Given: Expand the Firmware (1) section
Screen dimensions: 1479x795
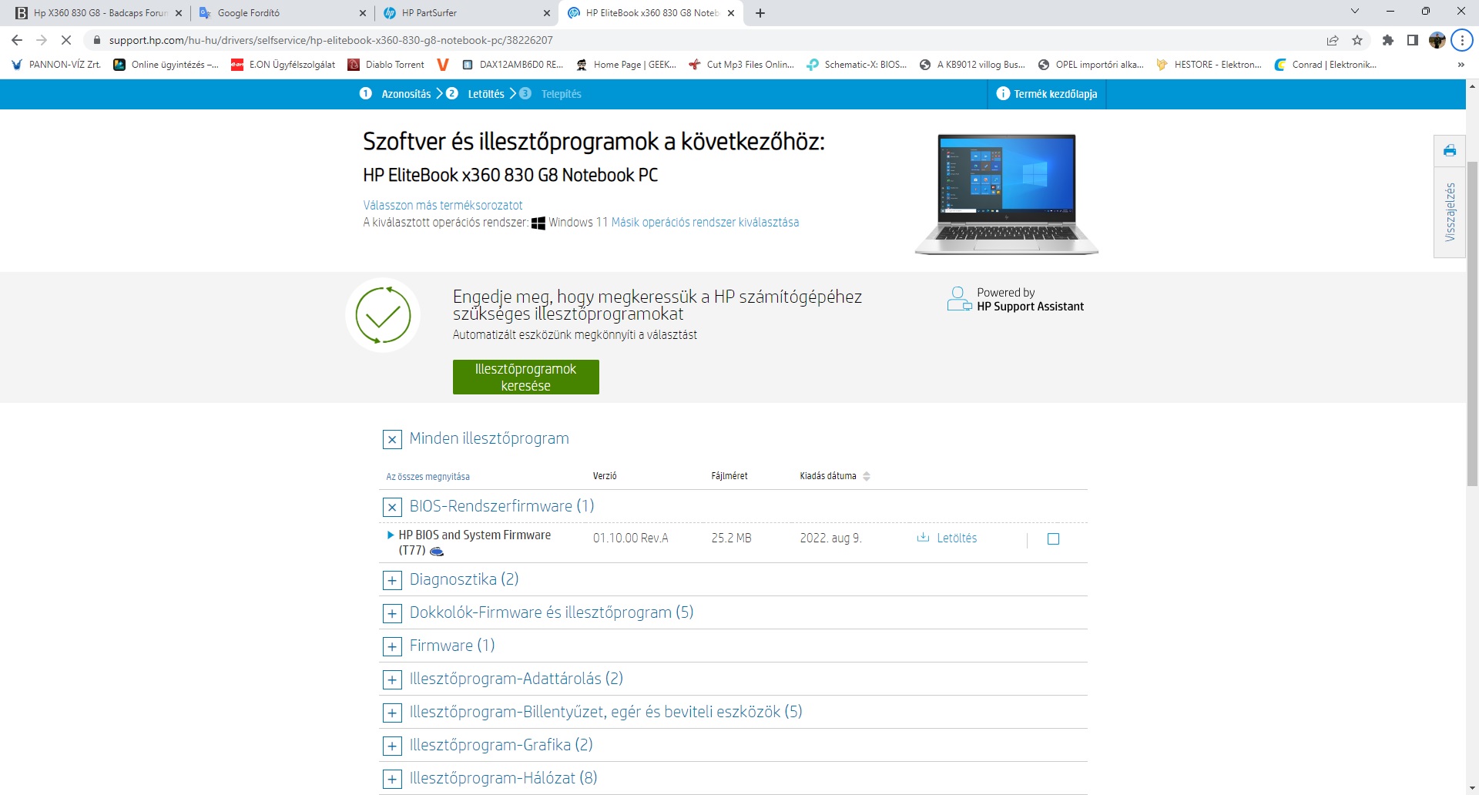Looking at the screenshot, I should coord(392,647).
